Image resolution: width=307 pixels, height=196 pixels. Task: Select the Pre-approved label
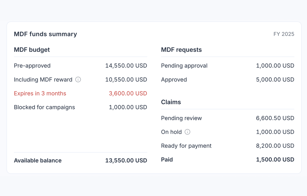point(32,66)
